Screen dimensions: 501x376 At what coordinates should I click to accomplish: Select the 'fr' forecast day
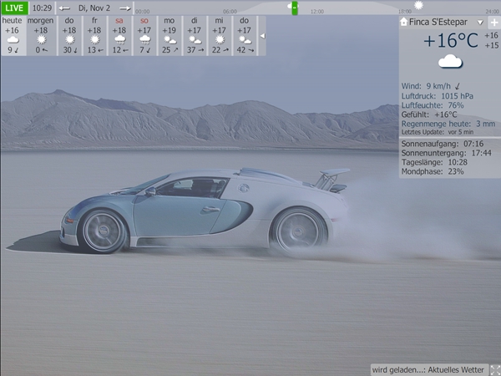pyautogui.click(x=94, y=35)
